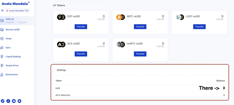Navigate to Governance in sidebar
The image size is (234, 105).
tap(12, 74)
